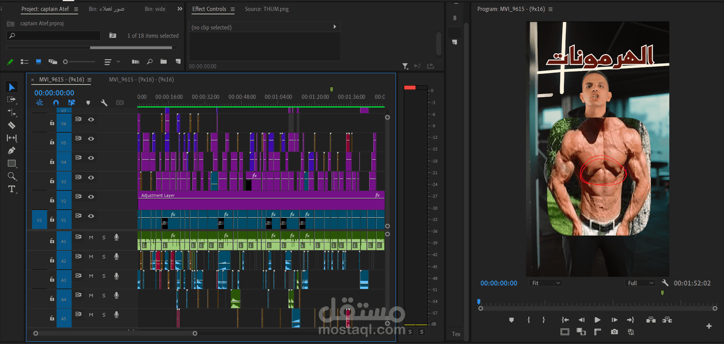Open Effect Controls panel menu
The height and width of the screenshot is (344, 724).
point(232,9)
